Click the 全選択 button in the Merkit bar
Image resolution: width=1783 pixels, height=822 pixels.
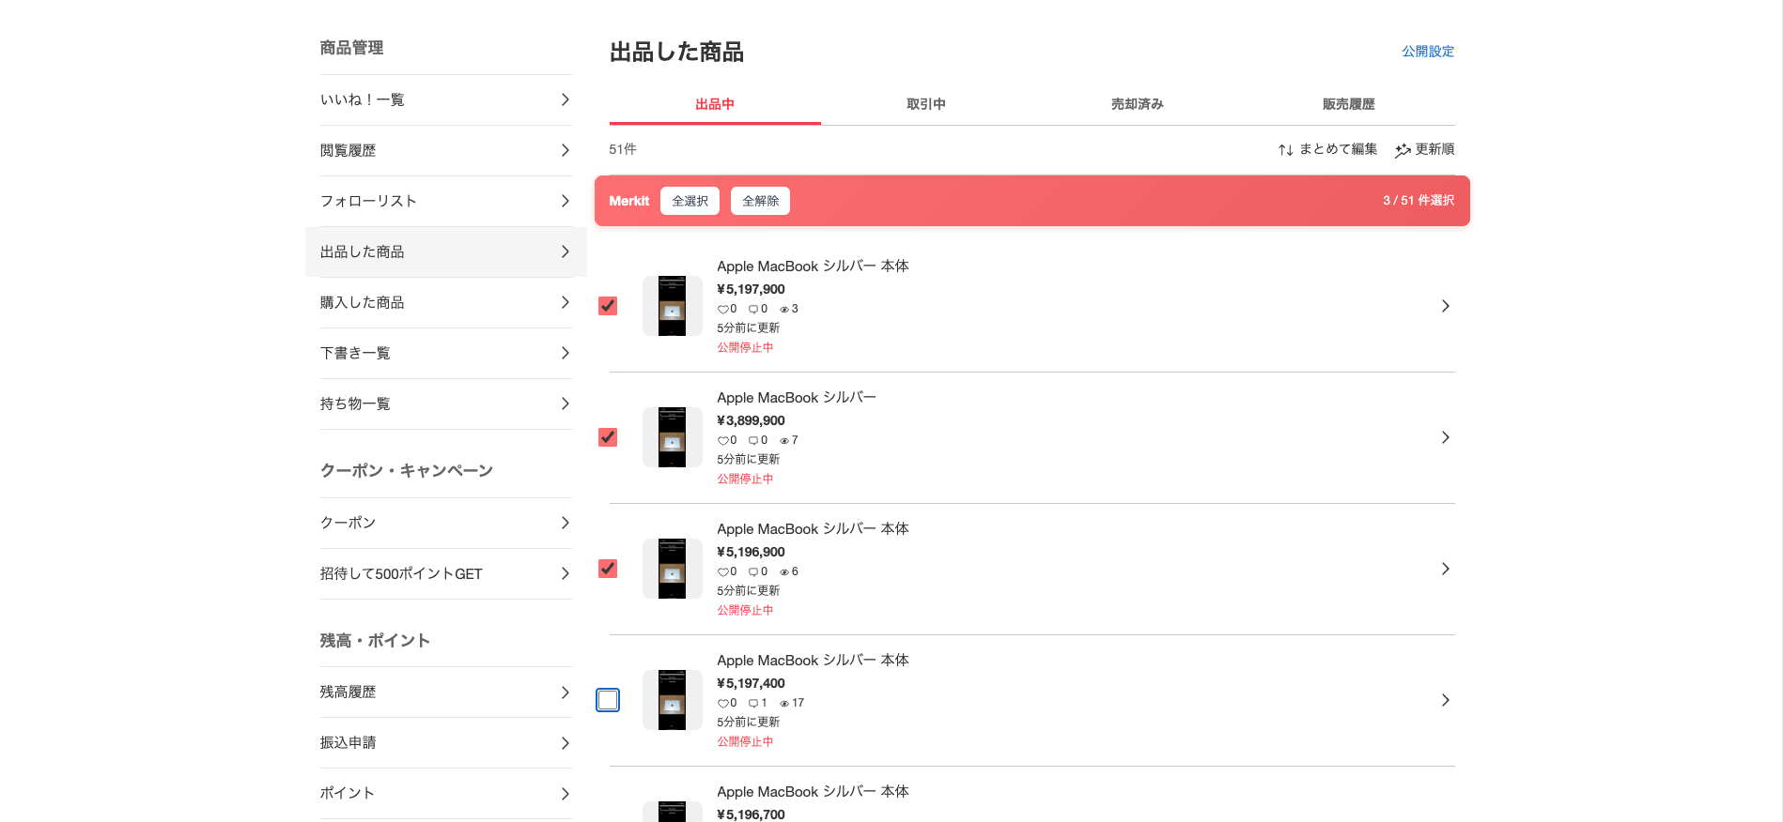(690, 201)
